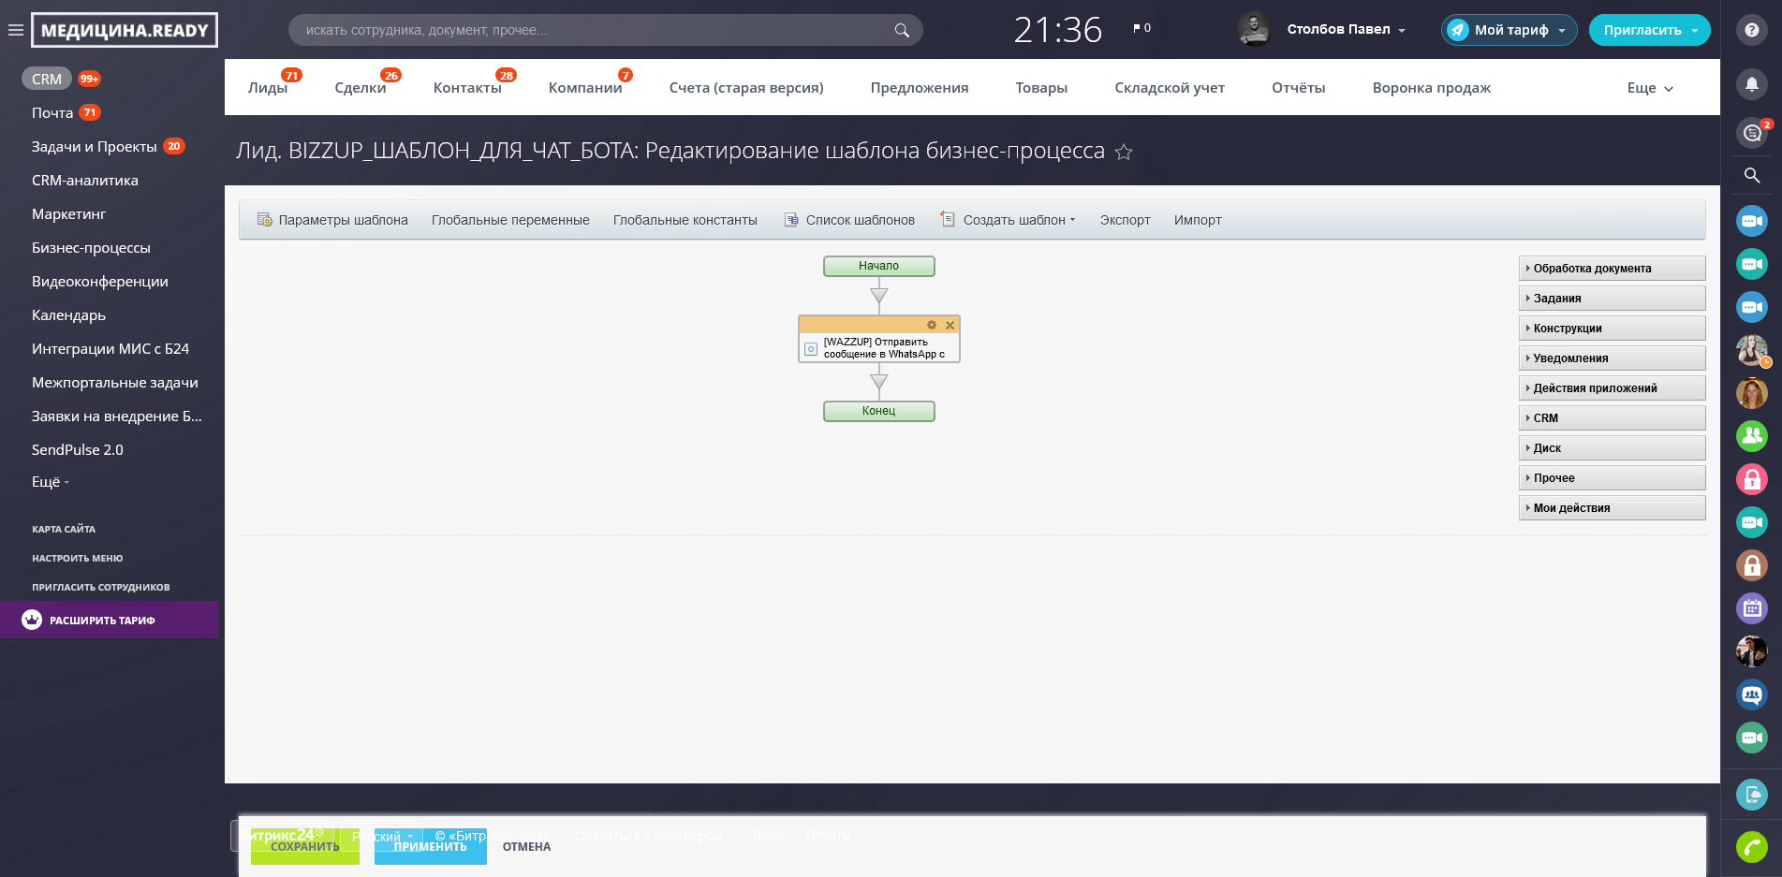This screenshot has width=1782, height=877.
Task: Click the green phone call icon
Action: coord(1751,847)
